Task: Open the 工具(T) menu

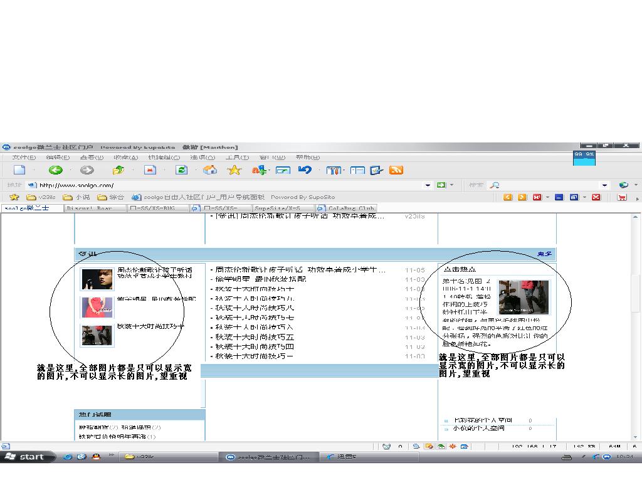Action: pos(237,157)
